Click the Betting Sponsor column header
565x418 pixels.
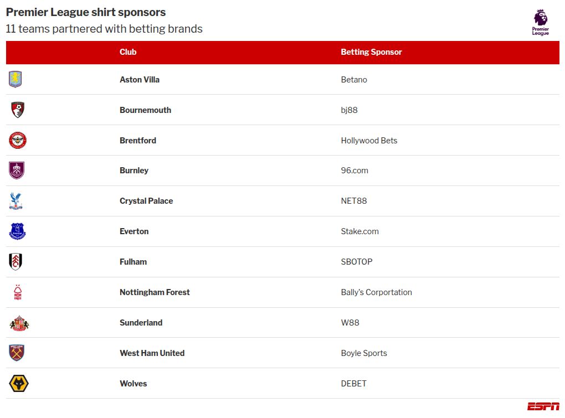(x=371, y=52)
